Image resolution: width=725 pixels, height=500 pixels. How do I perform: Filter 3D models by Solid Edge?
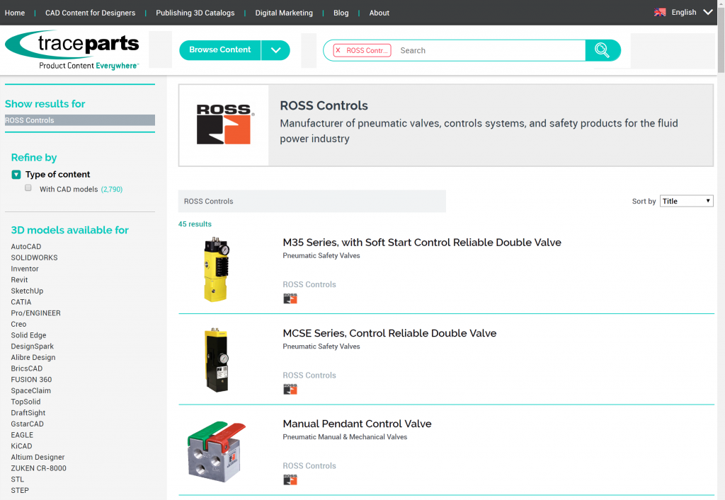[x=28, y=335]
